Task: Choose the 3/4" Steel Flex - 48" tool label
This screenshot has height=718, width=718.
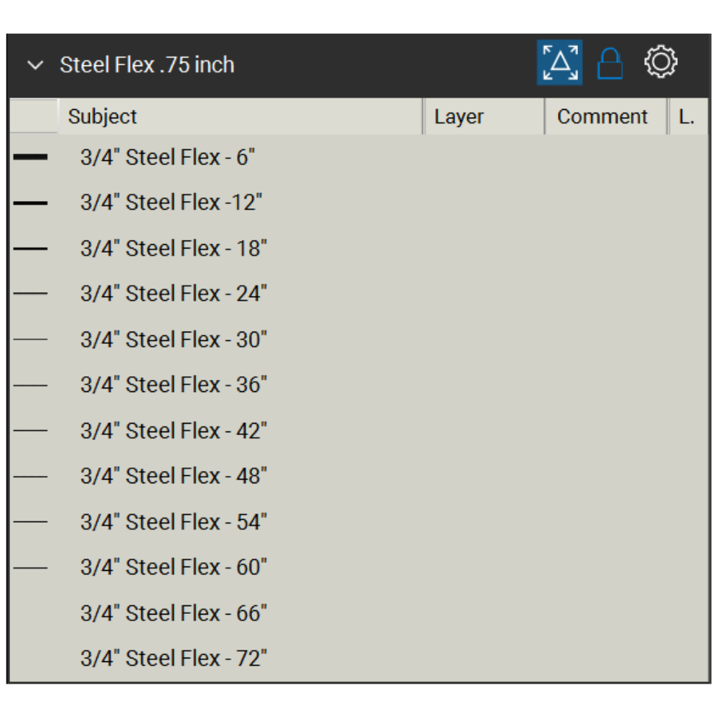Action: (x=174, y=476)
